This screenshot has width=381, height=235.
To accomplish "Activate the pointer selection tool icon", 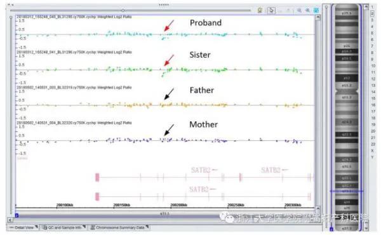I will click(x=271, y=10).
